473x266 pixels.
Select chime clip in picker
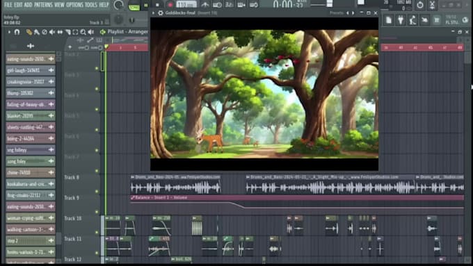(31, 173)
